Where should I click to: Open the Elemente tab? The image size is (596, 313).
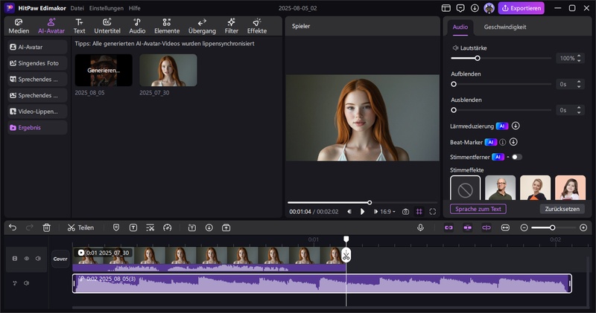[167, 26]
